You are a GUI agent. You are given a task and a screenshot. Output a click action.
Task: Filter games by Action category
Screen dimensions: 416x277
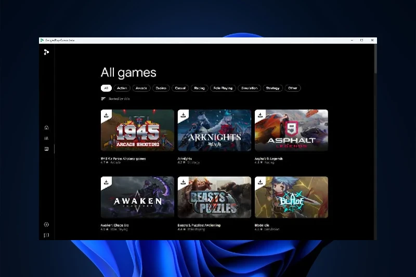(x=122, y=88)
